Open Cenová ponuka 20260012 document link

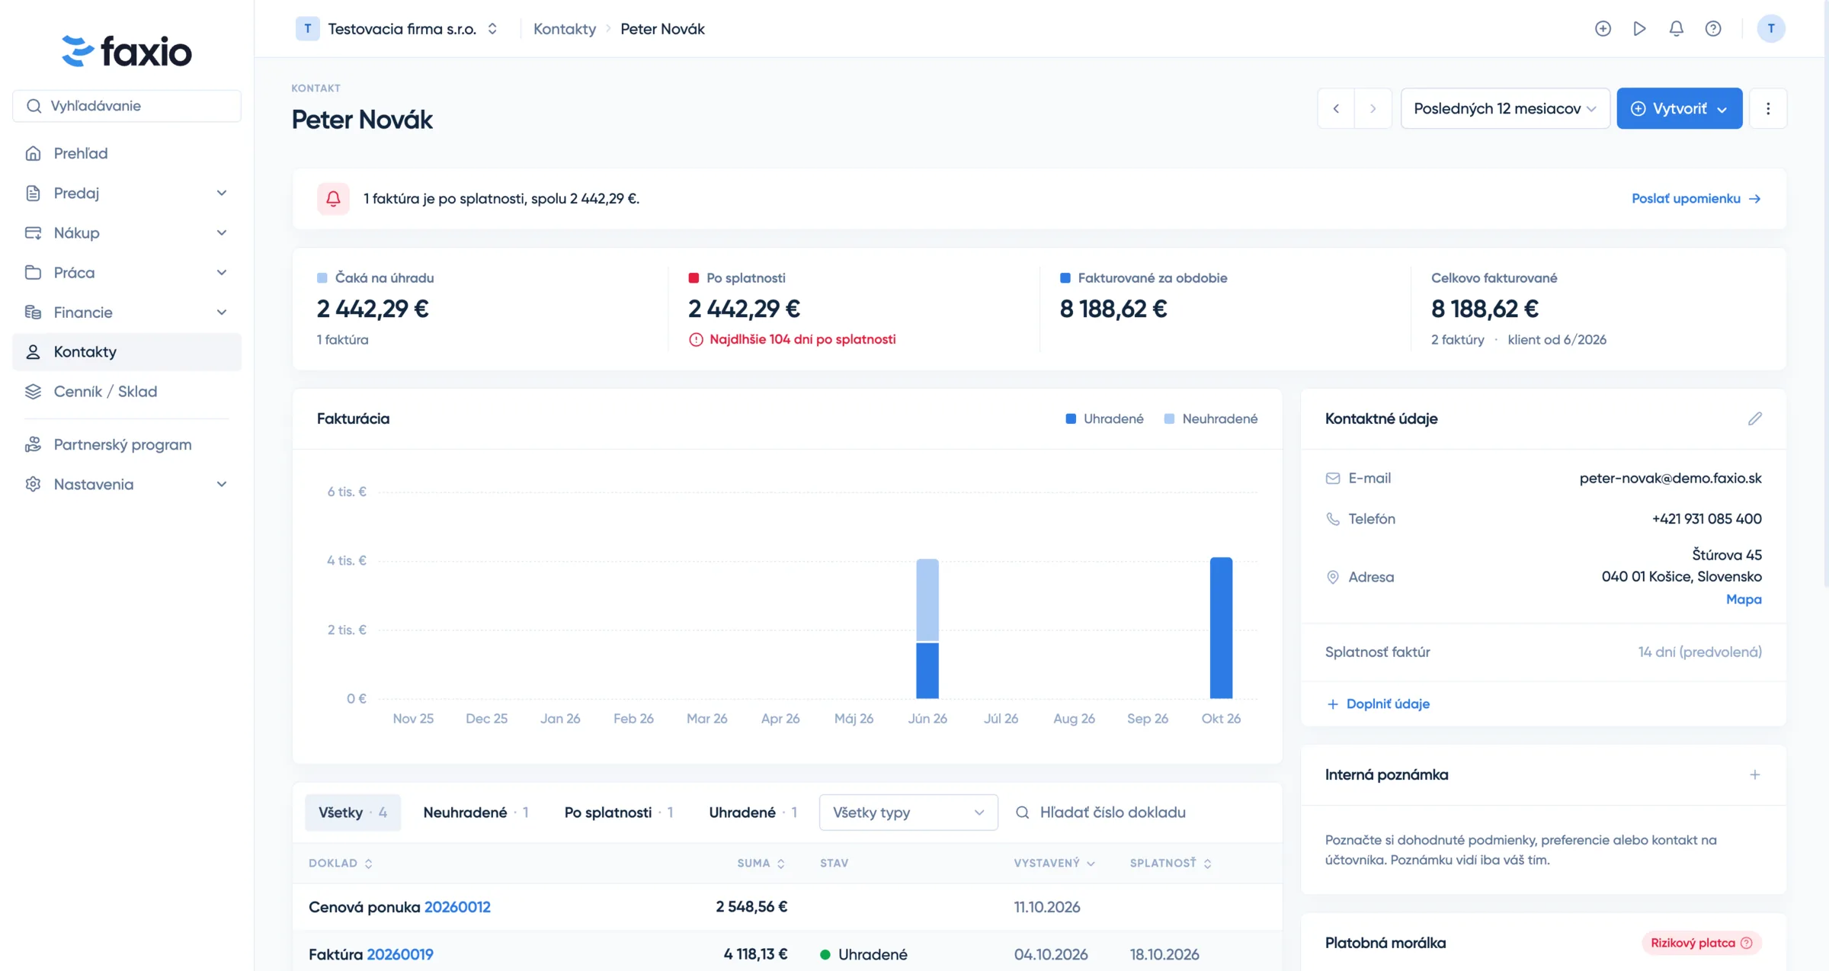coord(457,907)
